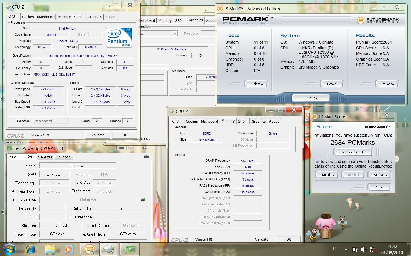Click the Channels # Single field
Image resolution: width=411 pixels, height=256 pixels.
point(273,133)
